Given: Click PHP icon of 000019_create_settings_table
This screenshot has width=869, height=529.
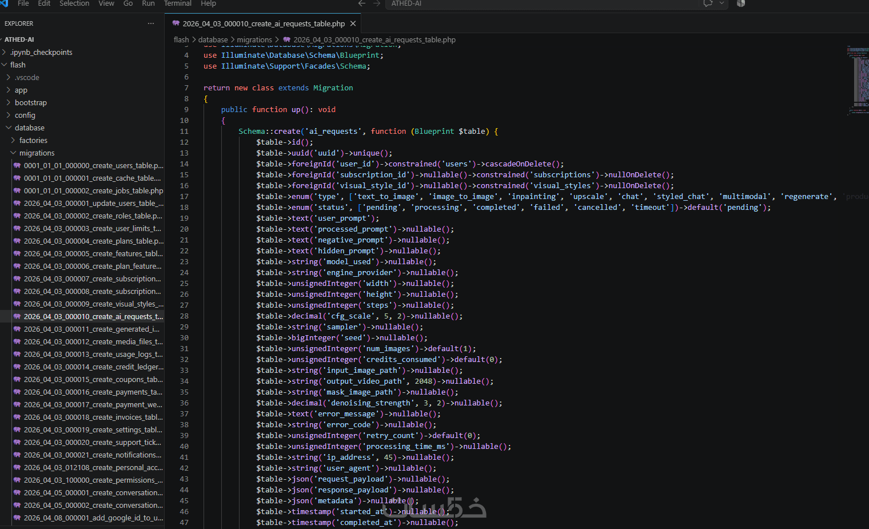Looking at the screenshot, I should 17,429.
